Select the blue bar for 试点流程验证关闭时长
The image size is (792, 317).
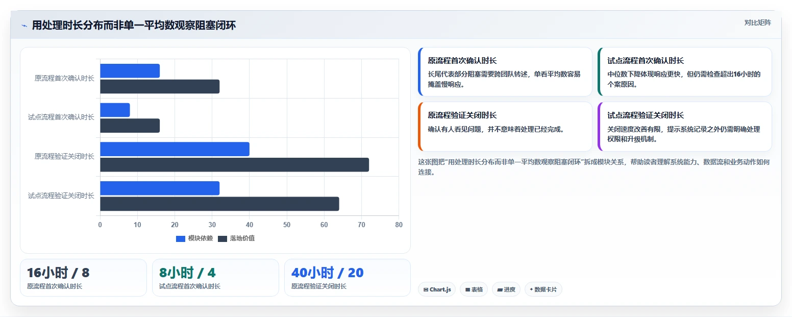coord(160,188)
